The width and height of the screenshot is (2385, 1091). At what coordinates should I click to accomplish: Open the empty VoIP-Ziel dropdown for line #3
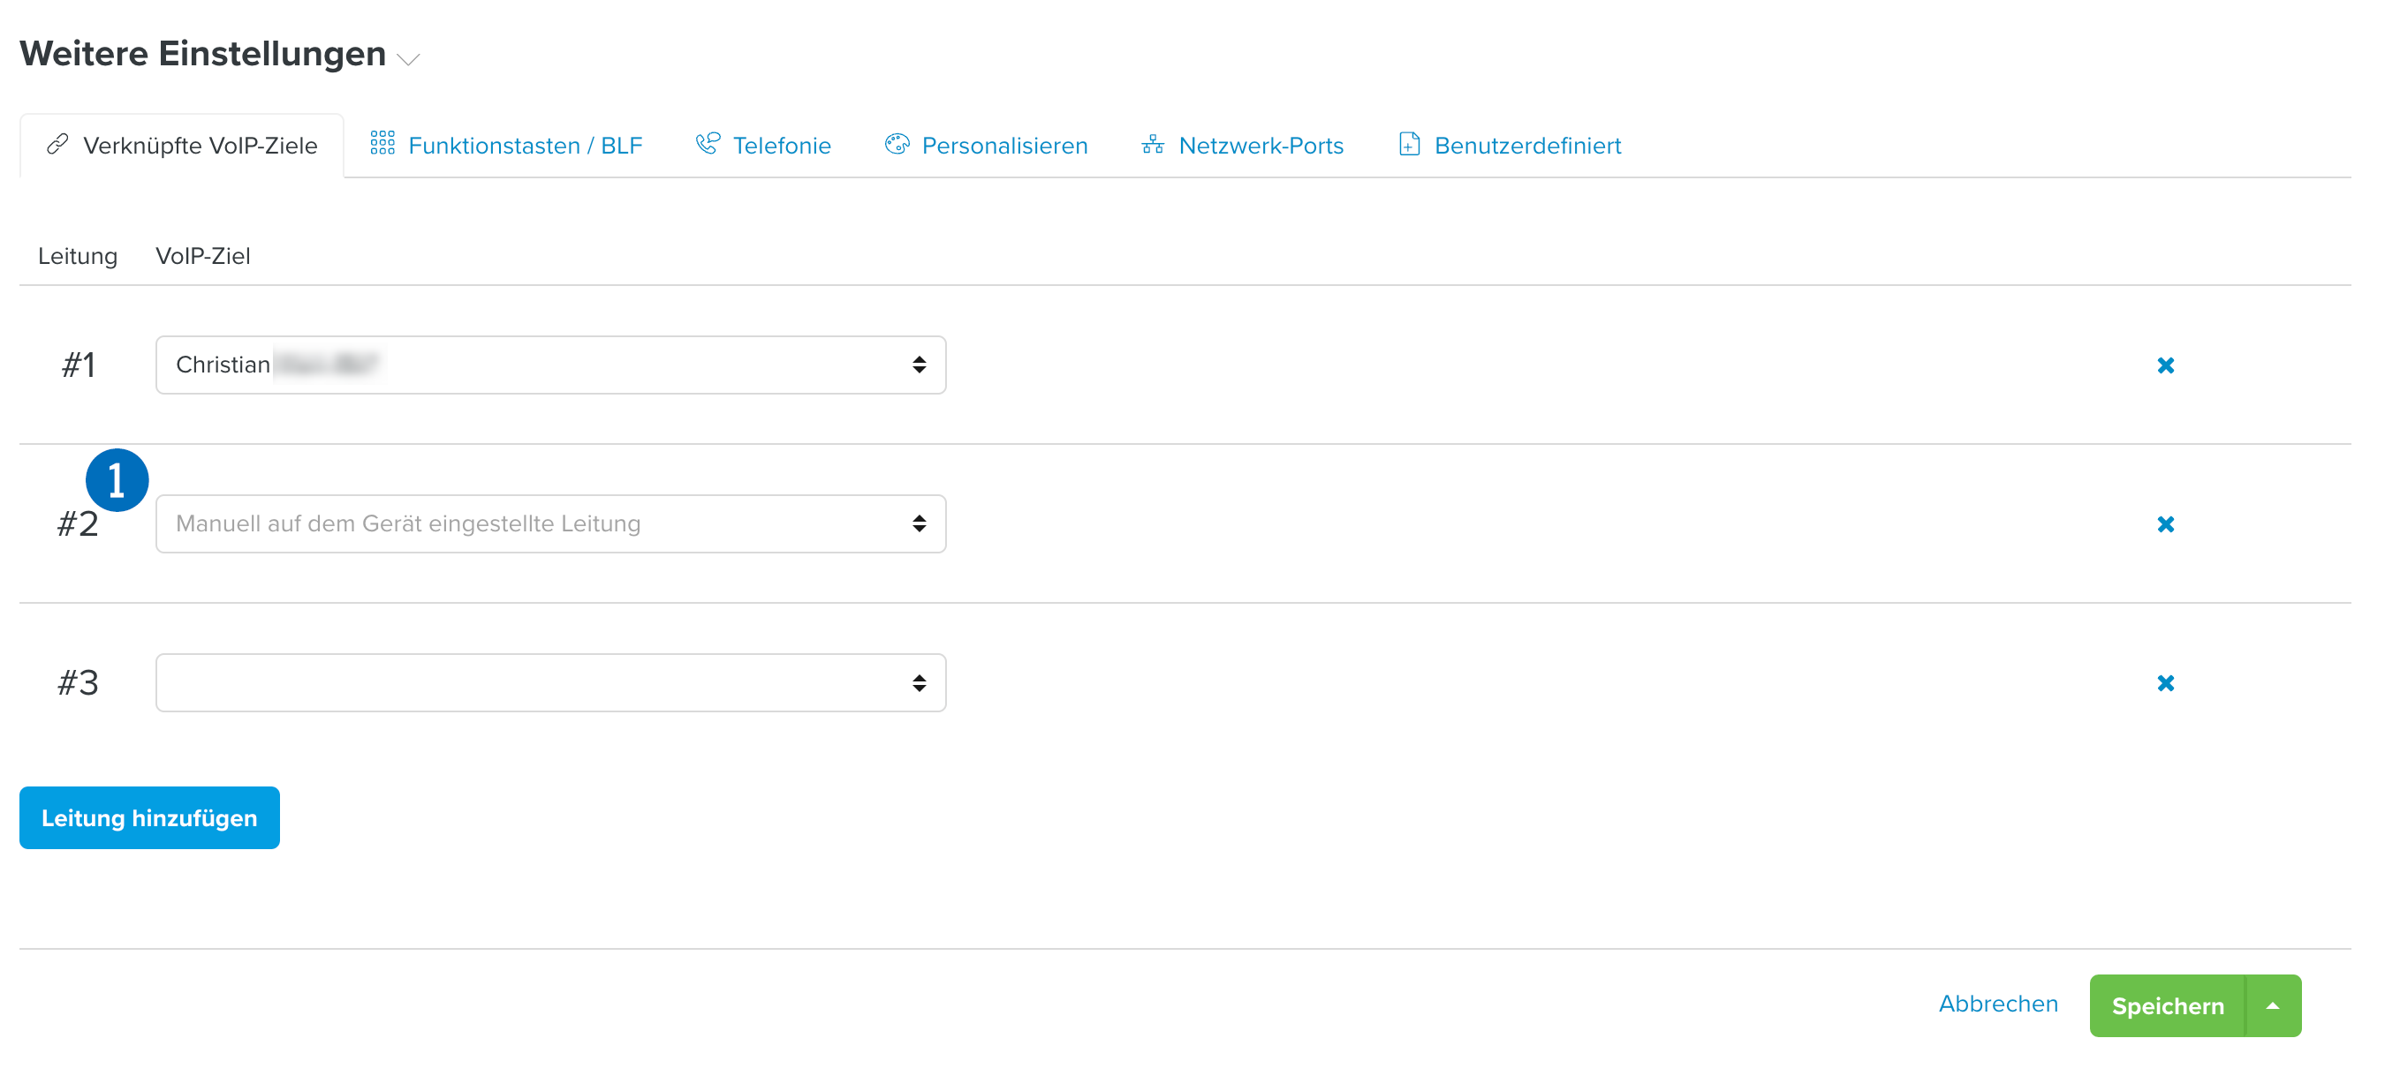[x=550, y=684]
